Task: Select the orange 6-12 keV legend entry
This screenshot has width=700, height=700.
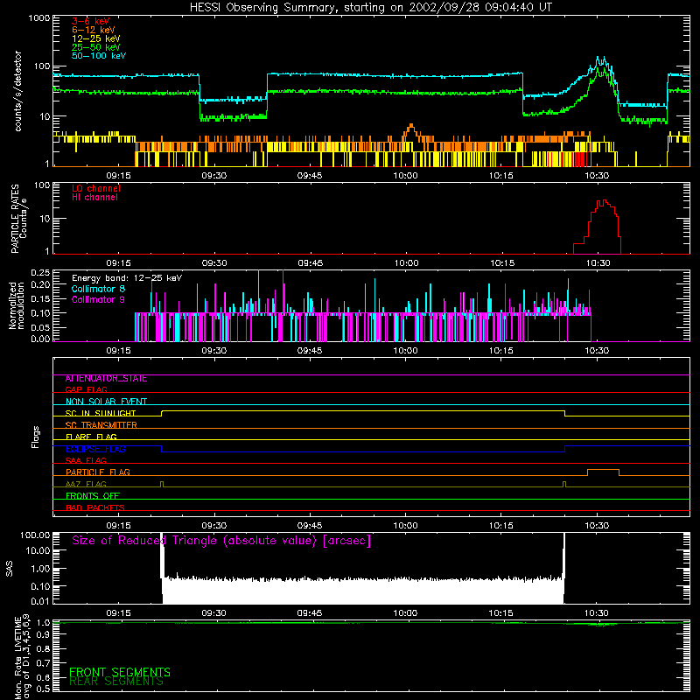Action: click(x=94, y=30)
